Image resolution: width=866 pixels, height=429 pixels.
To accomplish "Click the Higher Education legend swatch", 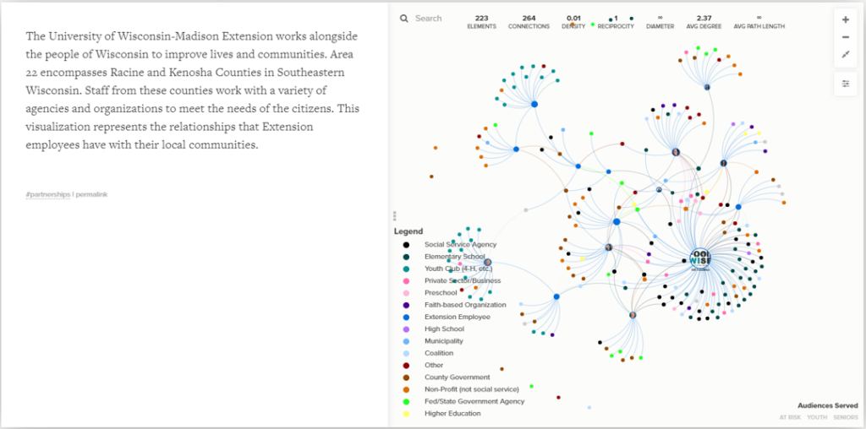I will click(407, 414).
